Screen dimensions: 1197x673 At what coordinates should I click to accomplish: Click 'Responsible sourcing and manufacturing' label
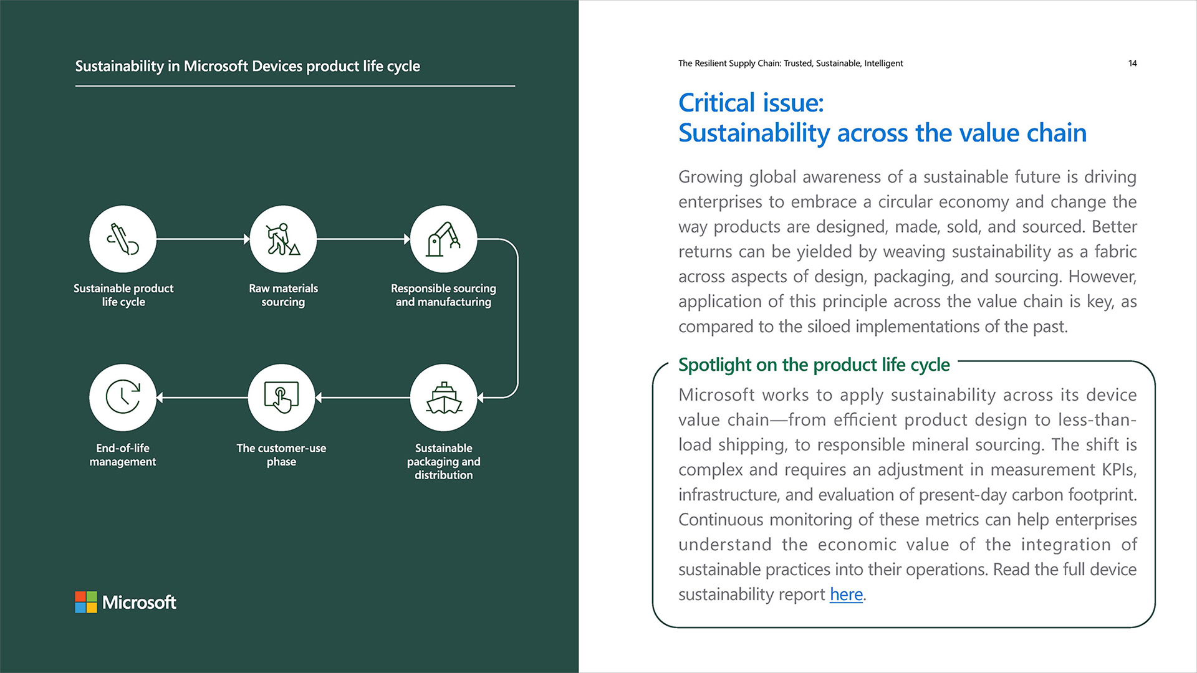click(443, 295)
